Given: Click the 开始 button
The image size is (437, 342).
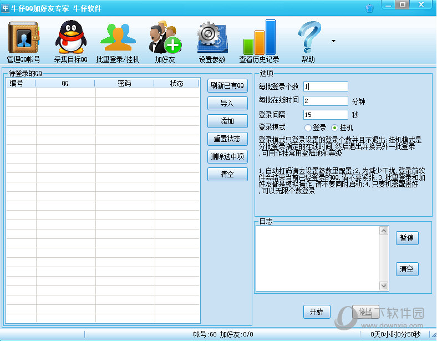Looking at the screenshot, I should point(317,312).
